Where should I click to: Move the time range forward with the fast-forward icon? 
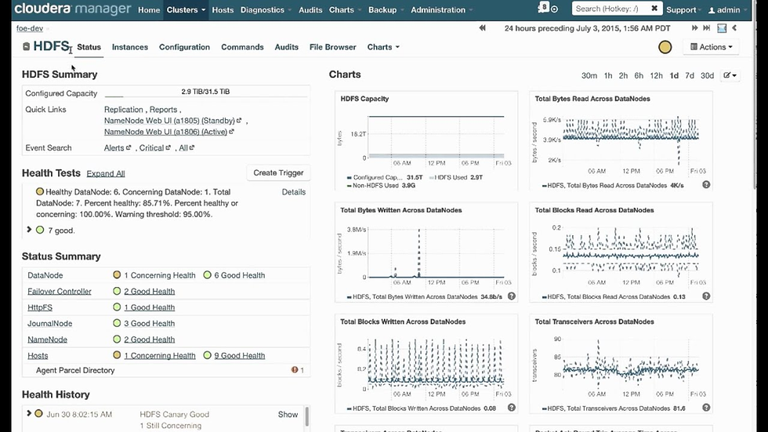pyautogui.click(x=694, y=28)
